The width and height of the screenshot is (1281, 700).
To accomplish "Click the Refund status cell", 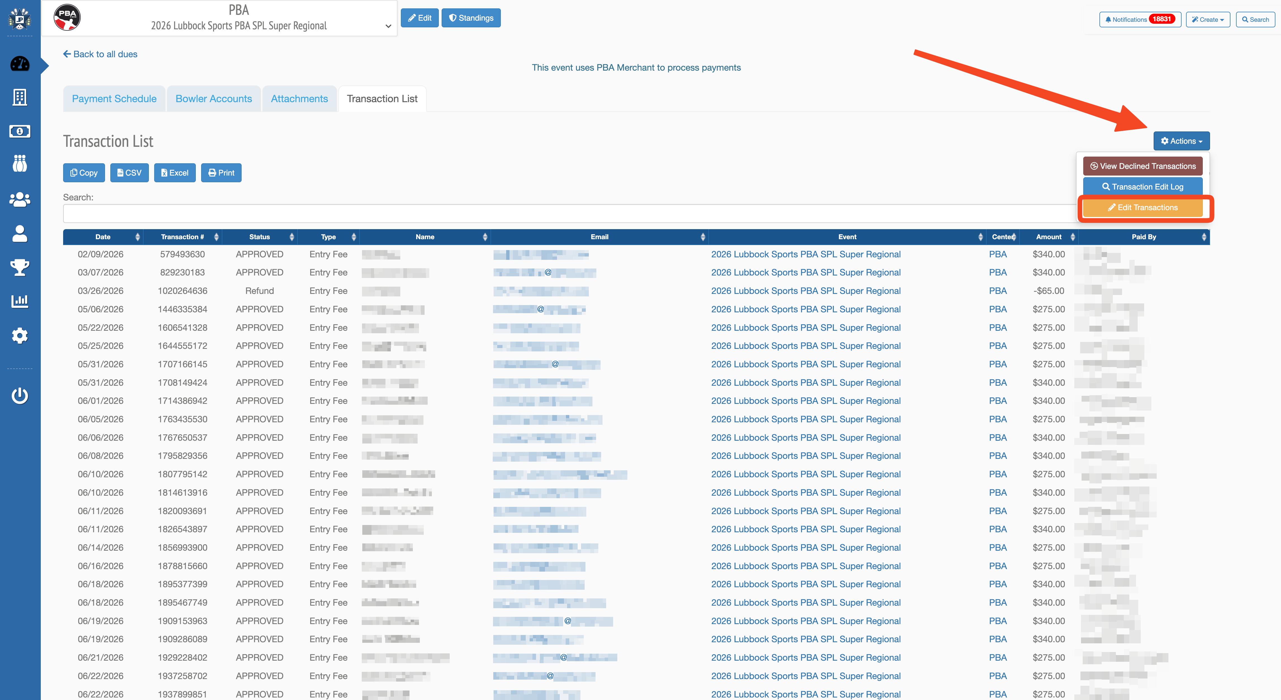I will point(259,291).
